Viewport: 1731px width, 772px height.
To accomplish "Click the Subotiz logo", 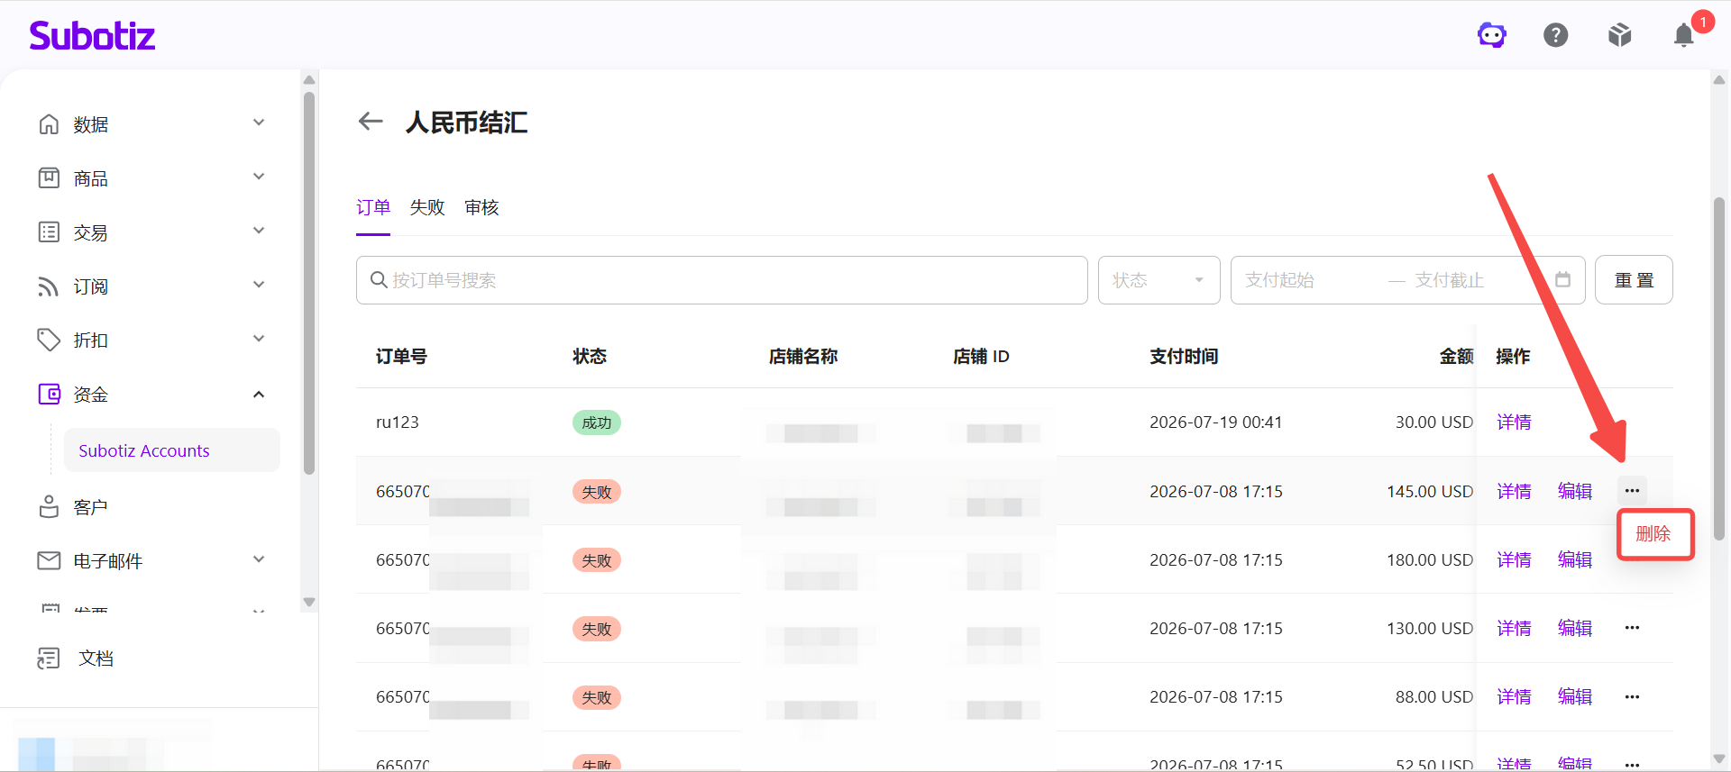I will [92, 35].
